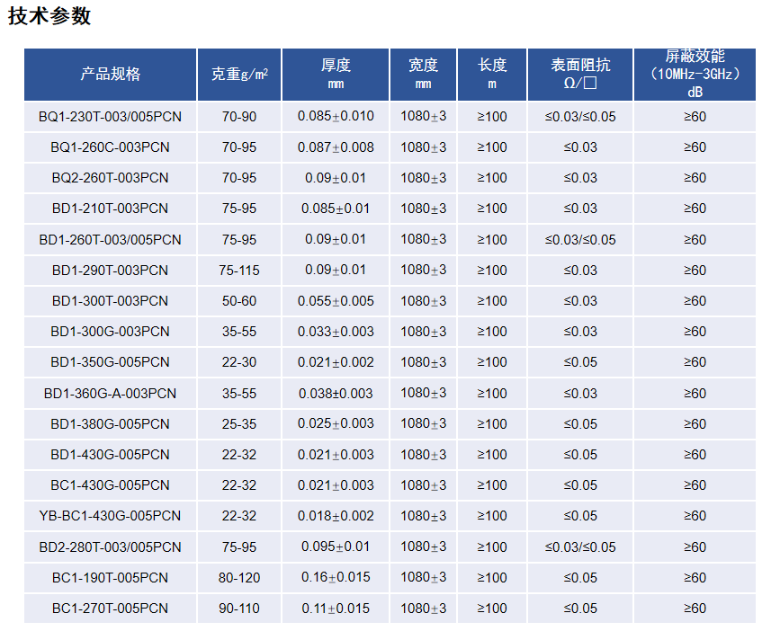This screenshot has width=780, height=631.
Task: Click the 0.055±0.005 thickness cell
Action: click(336, 301)
